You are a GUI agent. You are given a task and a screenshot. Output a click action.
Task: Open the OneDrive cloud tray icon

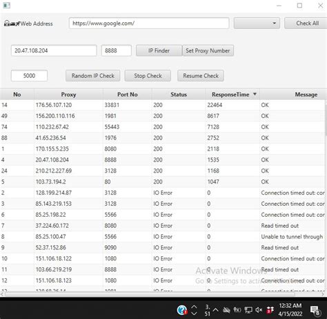(226, 310)
